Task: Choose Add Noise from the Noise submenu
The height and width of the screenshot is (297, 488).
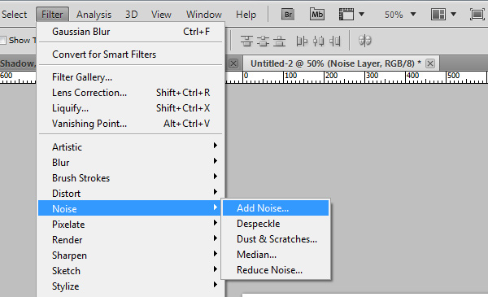Action: click(276, 208)
